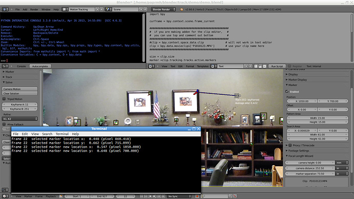Open camera height unit dropdown (mm)
Screen dimensions: 354x199
[342, 163]
